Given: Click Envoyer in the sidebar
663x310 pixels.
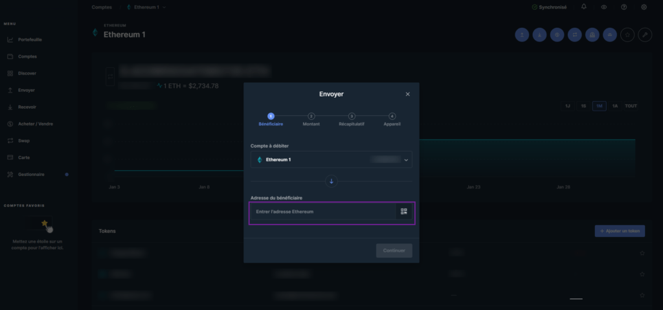Looking at the screenshot, I should click(26, 90).
